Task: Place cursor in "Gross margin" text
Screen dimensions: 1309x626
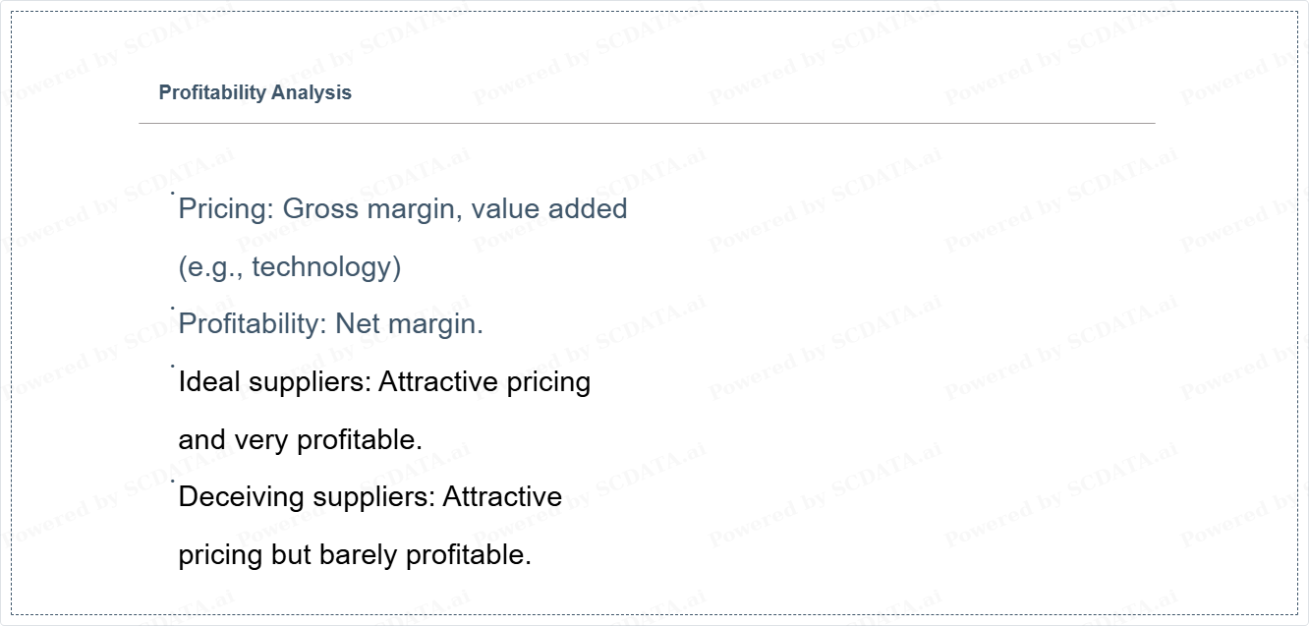Action: [372, 209]
